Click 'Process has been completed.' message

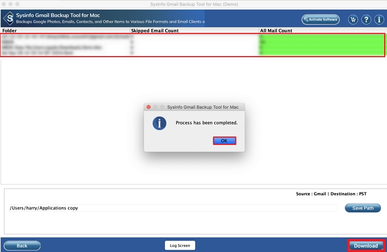click(x=207, y=123)
